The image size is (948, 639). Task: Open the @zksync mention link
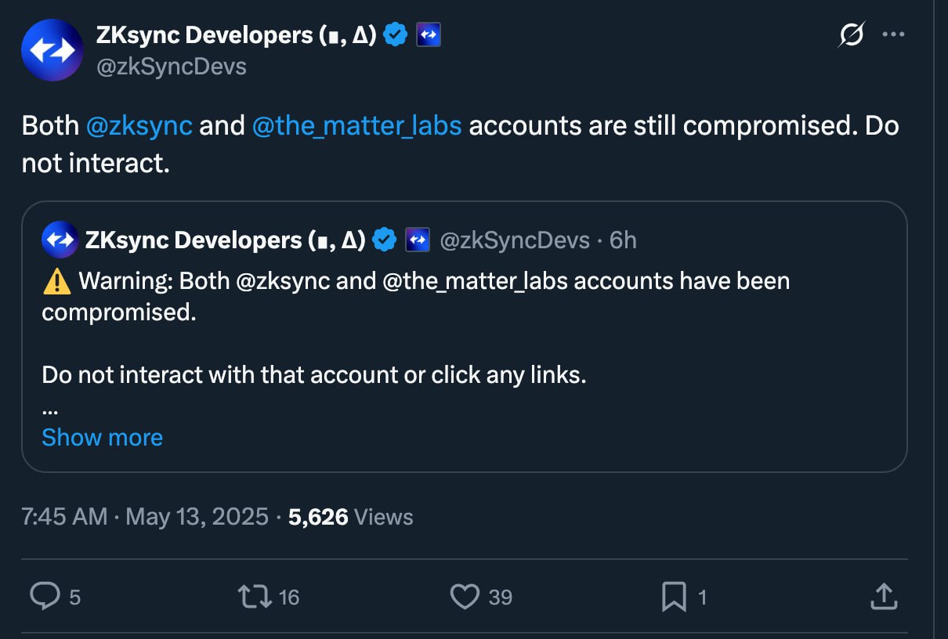[139, 125]
